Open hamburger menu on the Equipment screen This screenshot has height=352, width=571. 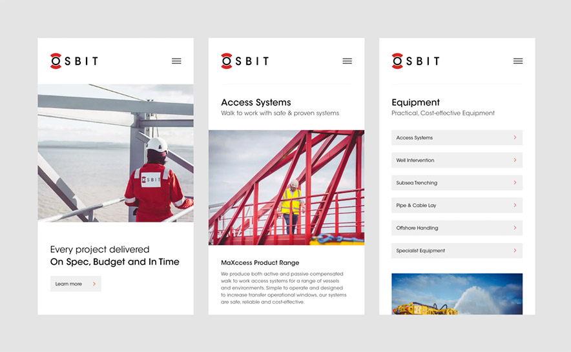[517, 61]
